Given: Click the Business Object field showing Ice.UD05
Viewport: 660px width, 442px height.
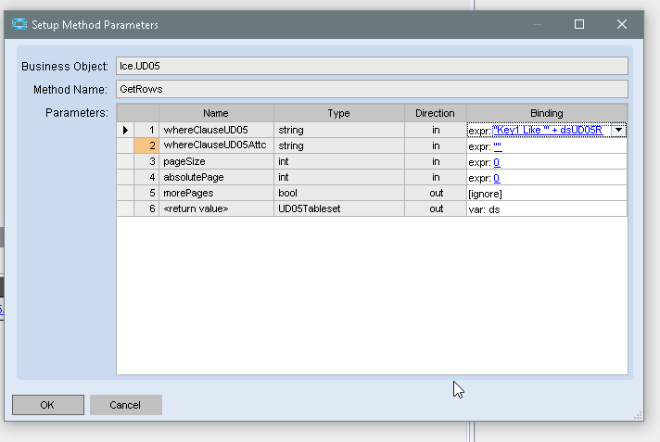Looking at the screenshot, I should 371,67.
